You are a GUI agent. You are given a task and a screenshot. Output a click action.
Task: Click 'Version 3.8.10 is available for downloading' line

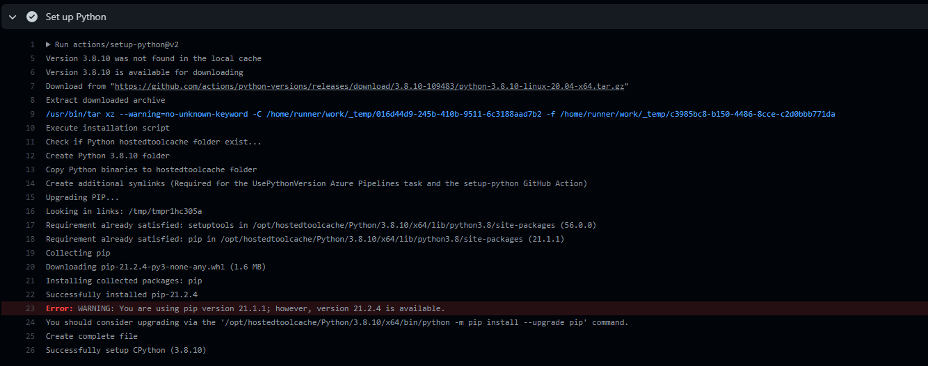click(x=145, y=72)
